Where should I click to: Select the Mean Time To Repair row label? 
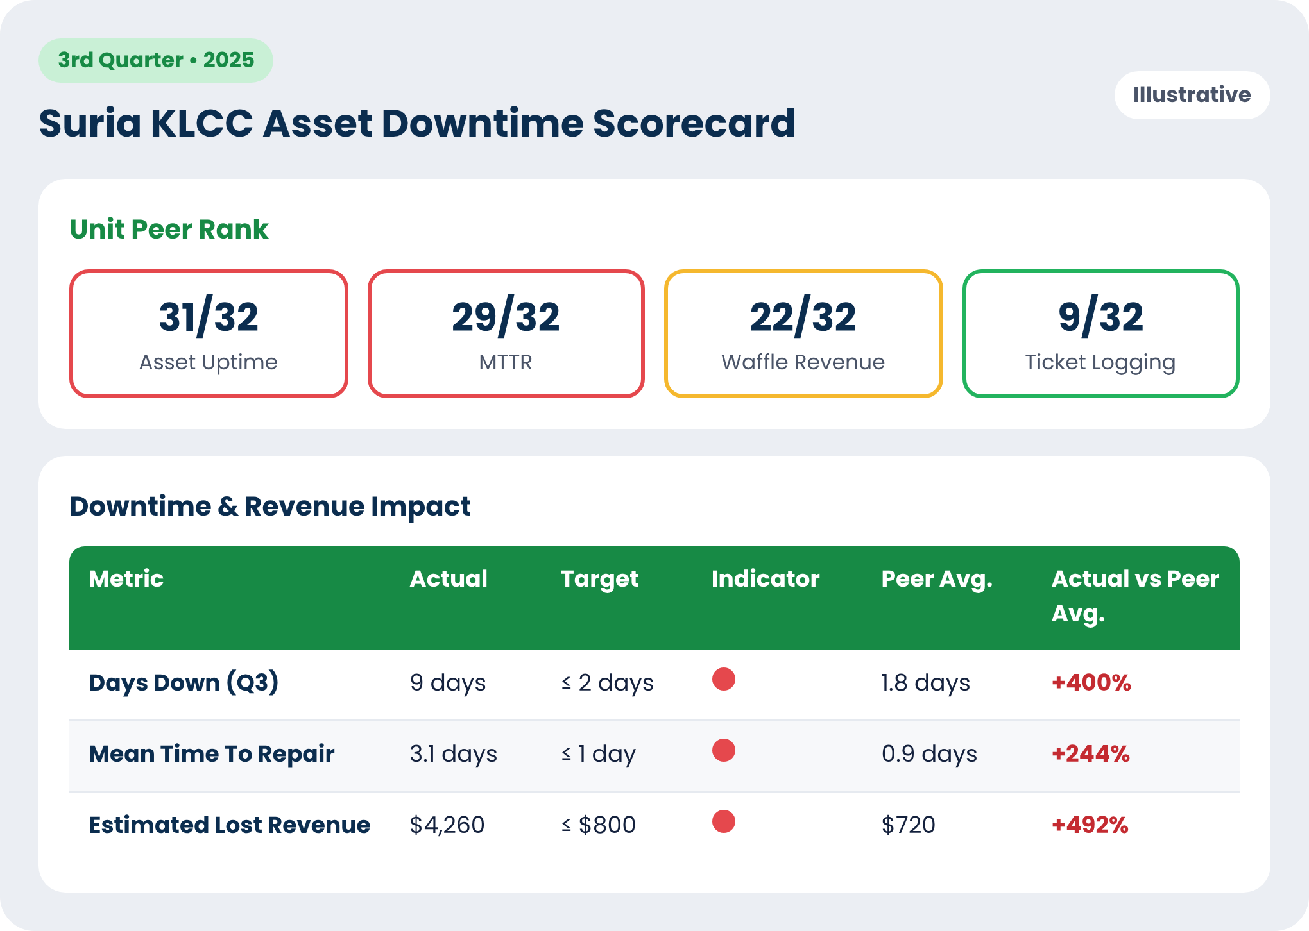(212, 753)
